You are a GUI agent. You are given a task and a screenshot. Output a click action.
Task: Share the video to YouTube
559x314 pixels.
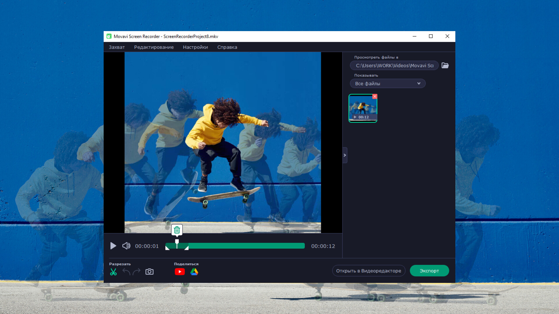coord(180,272)
